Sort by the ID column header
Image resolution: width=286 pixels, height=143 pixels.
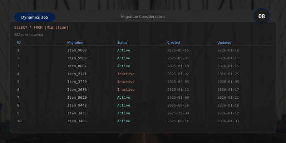[19, 42]
